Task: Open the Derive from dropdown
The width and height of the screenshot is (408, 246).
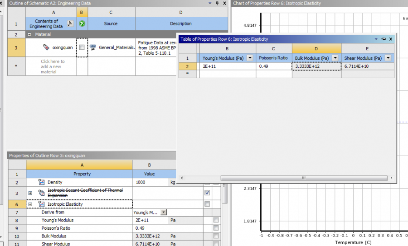Action: (x=164, y=212)
